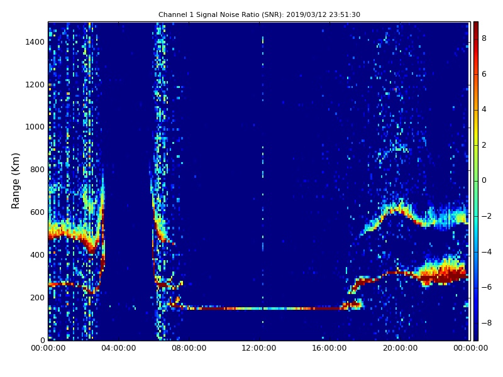
Task: Click the colorbar label −4
Action: [487, 252]
